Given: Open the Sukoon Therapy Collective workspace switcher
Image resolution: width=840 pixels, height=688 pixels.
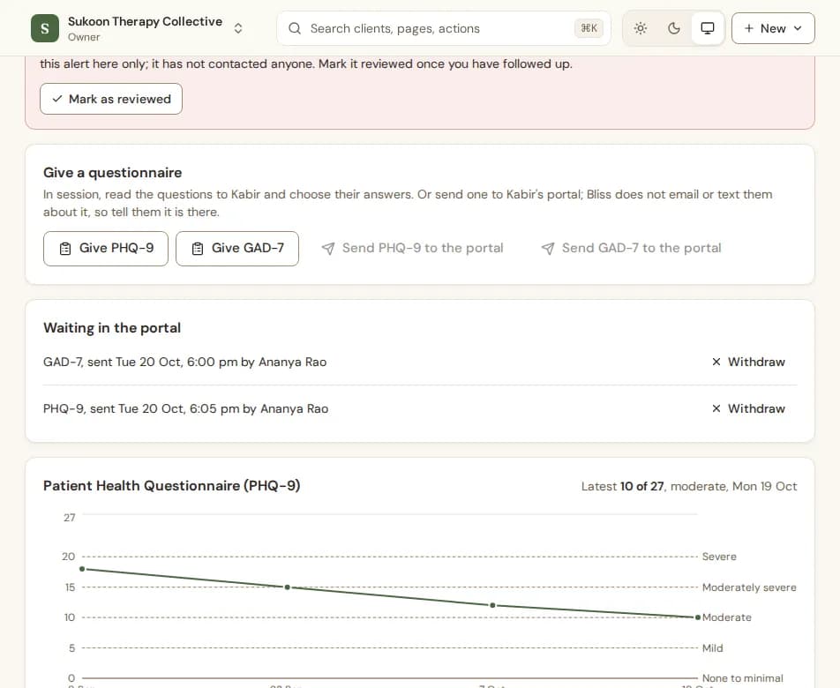Looking at the screenshot, I should [x=138, y=28].
